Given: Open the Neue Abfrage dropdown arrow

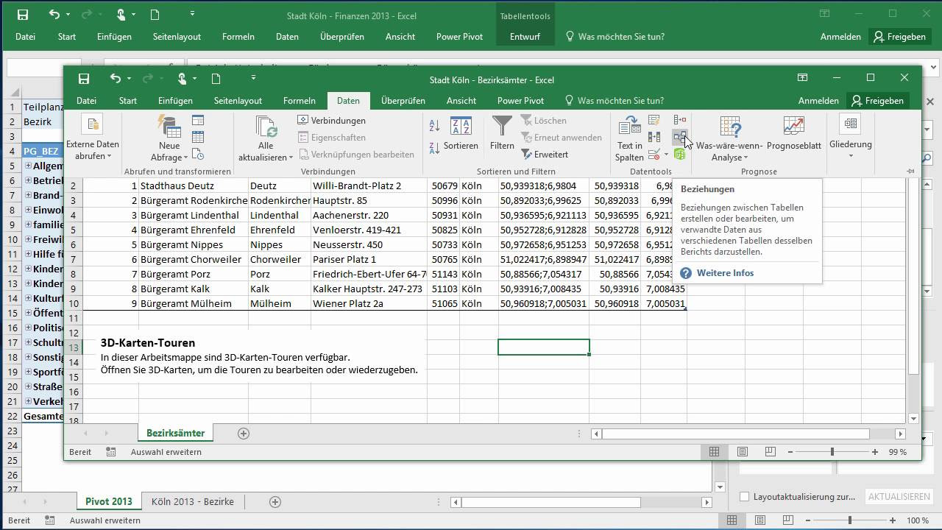Looking at the screenshot, I should pos(185,158).
